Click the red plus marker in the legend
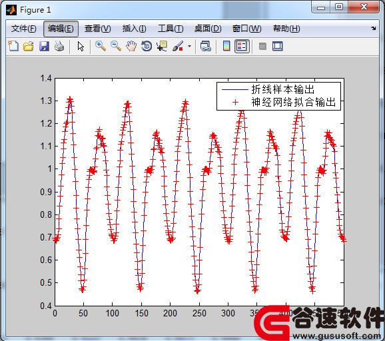The image size is (385, 341). pyautogui.click(x=235, y=102)
